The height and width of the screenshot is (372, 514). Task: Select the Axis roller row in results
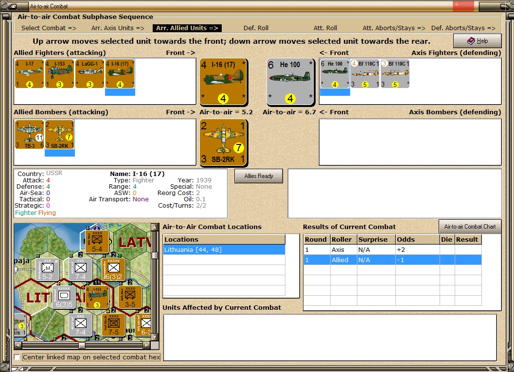(392, 250)
